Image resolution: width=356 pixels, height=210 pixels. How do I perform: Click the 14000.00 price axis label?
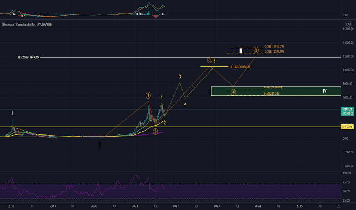(348, 42)
